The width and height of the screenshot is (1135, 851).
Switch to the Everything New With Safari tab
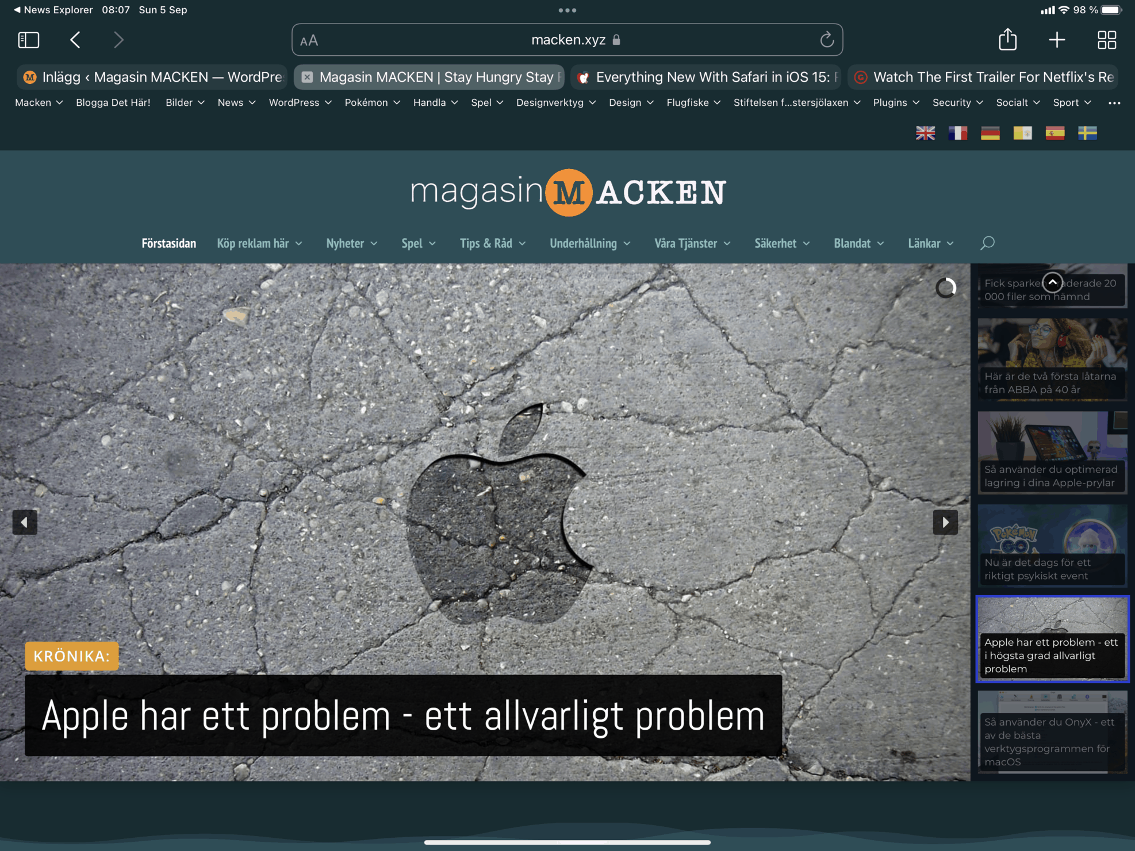[706, 77]
